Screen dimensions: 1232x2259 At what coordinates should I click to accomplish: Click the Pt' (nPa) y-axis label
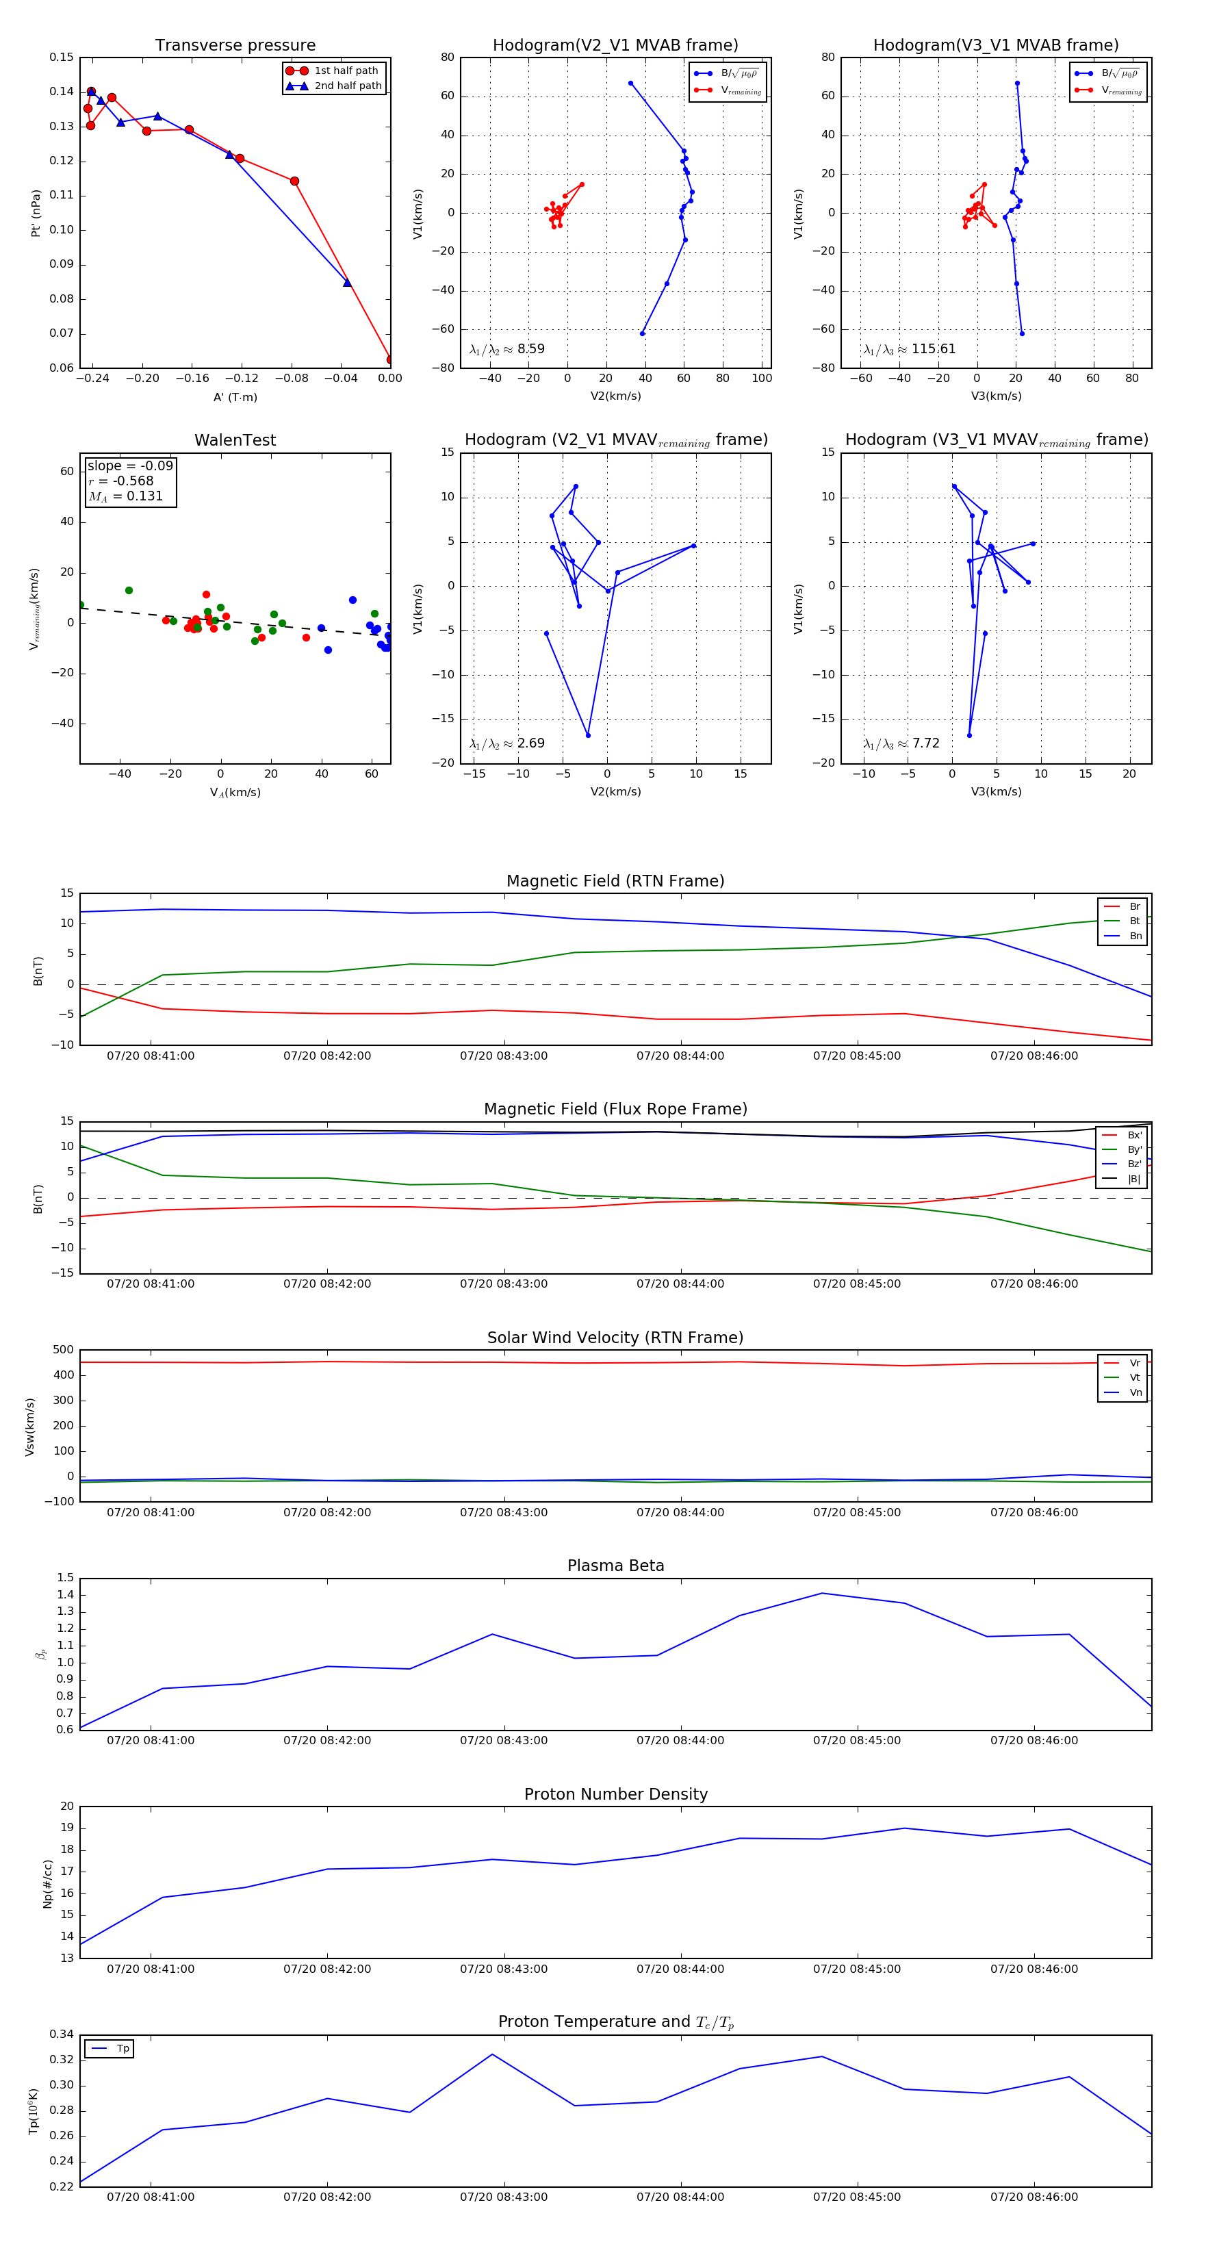36,213
